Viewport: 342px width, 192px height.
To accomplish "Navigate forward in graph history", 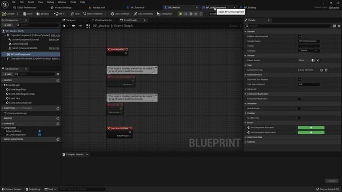I will [80, 26].
